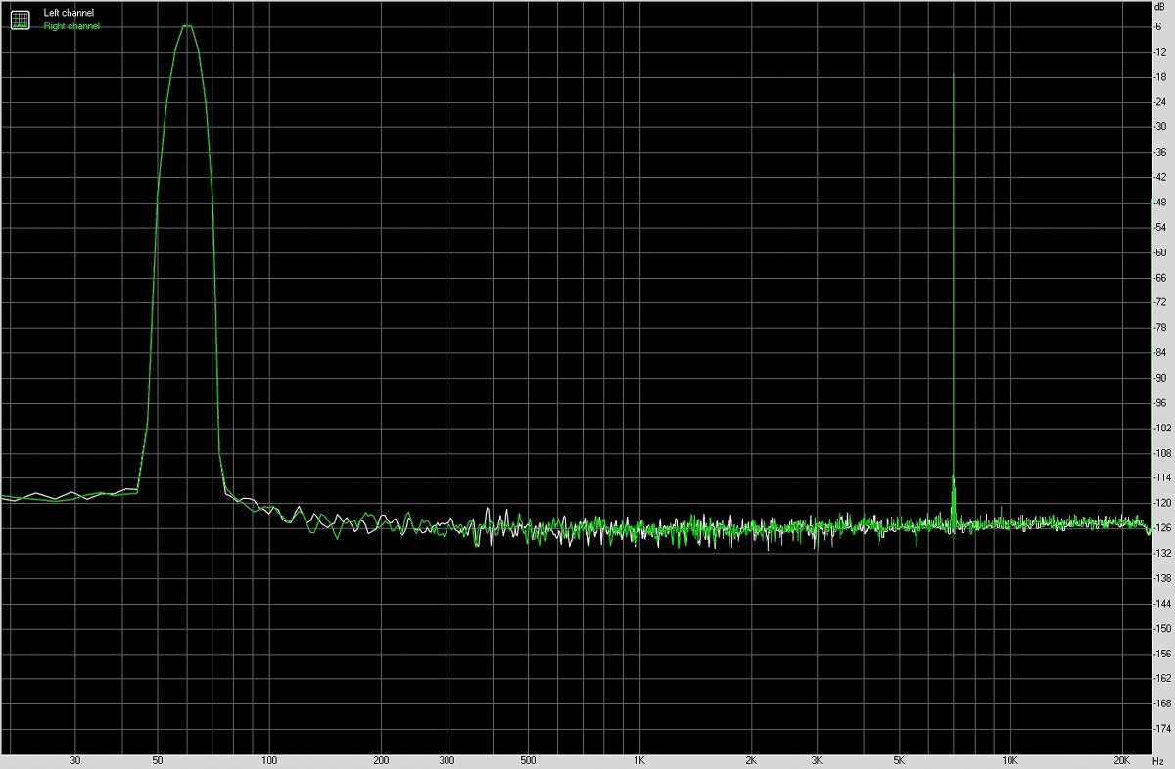Click the "500" frequency axis label
The width and height of the screenshot is (1175, 769).
(x=529, y=760)
